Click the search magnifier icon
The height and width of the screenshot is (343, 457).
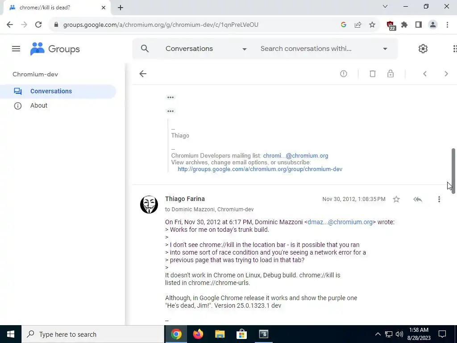pyautogui.click(x=145, y=49)
